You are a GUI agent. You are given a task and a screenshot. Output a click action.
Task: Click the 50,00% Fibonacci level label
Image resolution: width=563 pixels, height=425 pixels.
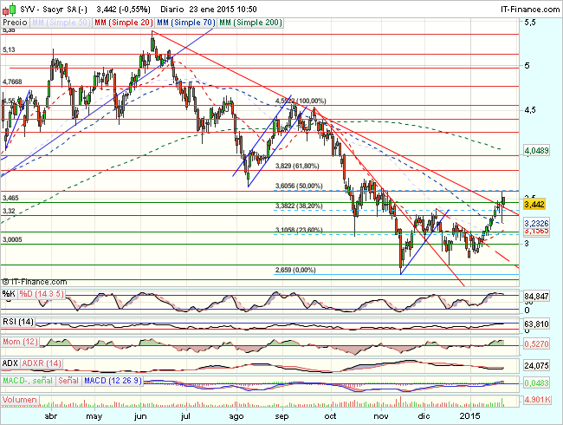298,186
